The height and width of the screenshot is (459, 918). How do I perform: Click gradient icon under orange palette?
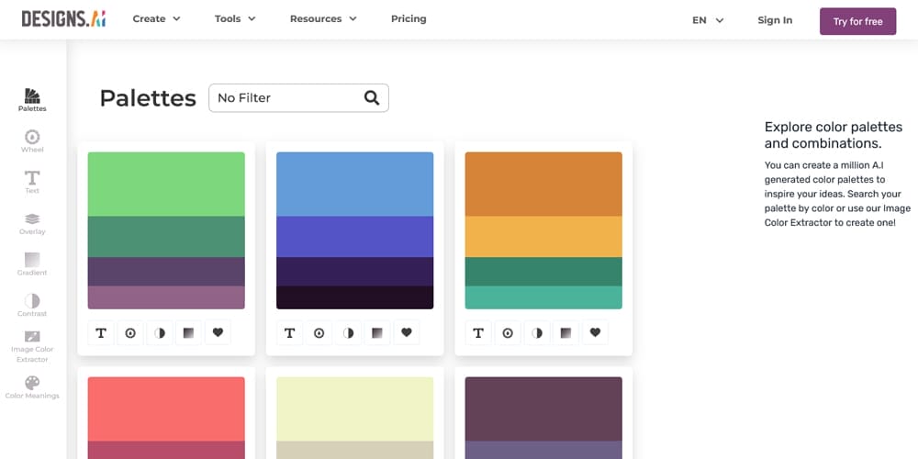coord(565,332)
